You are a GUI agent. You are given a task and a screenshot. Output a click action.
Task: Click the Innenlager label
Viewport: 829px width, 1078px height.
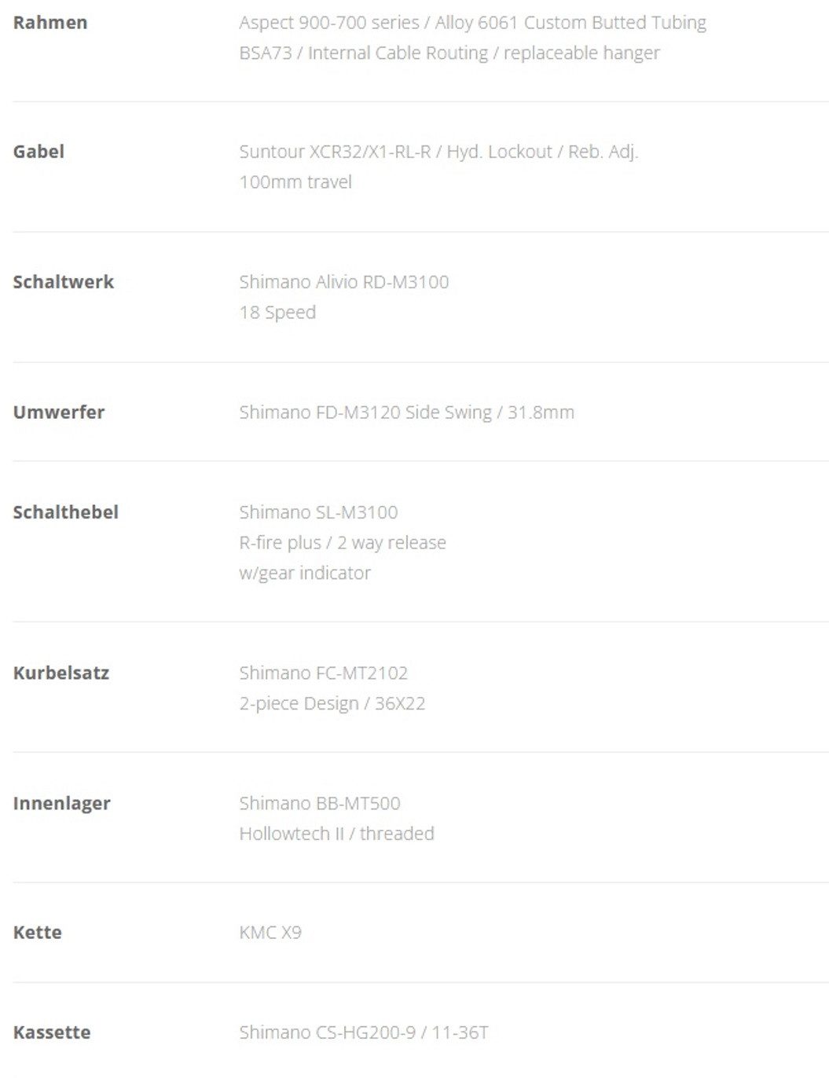62,804
